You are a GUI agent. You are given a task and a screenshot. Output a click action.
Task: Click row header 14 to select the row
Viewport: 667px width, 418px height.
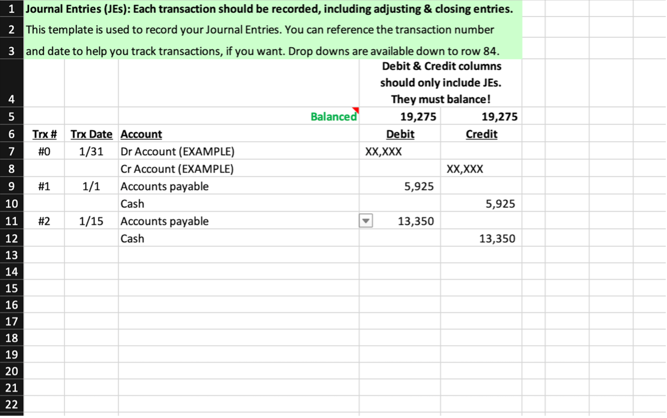11,271
